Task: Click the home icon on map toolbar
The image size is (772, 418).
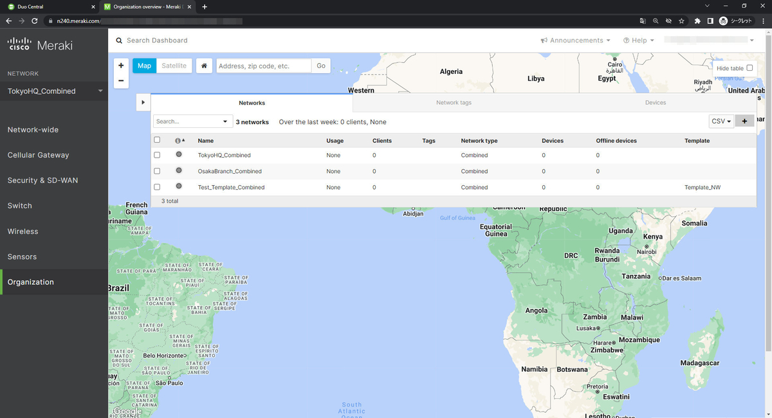Action: (x=203, y=66)
